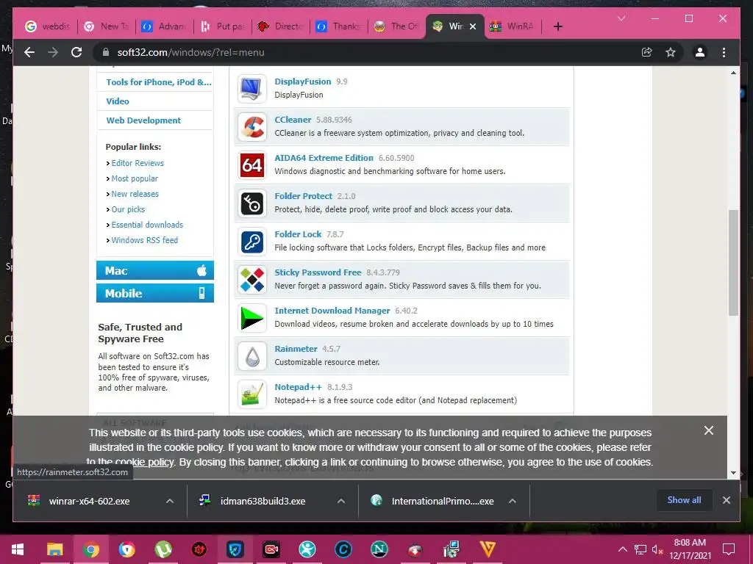This screenshot has width=753, height=564.
Task: Click the taskbar clock showing 8:08 AM
Action: point(690,549)
